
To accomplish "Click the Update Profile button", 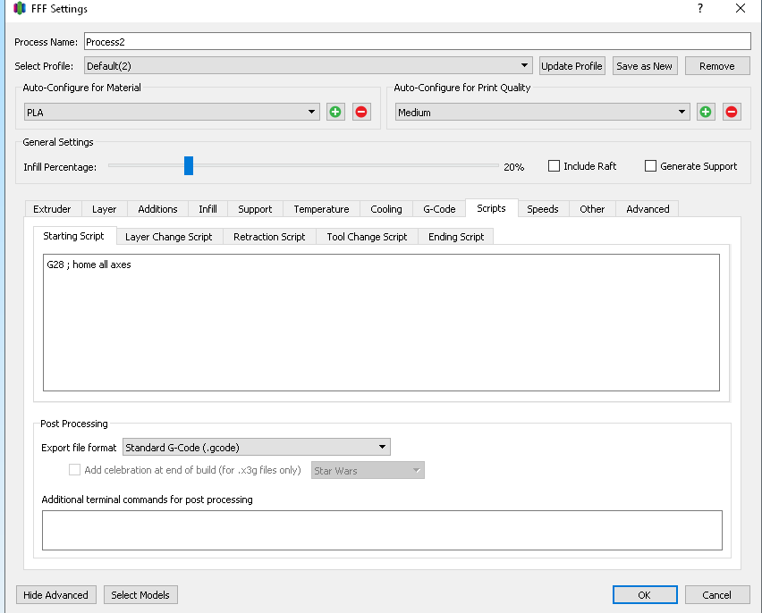I will [x=572, y=66].
